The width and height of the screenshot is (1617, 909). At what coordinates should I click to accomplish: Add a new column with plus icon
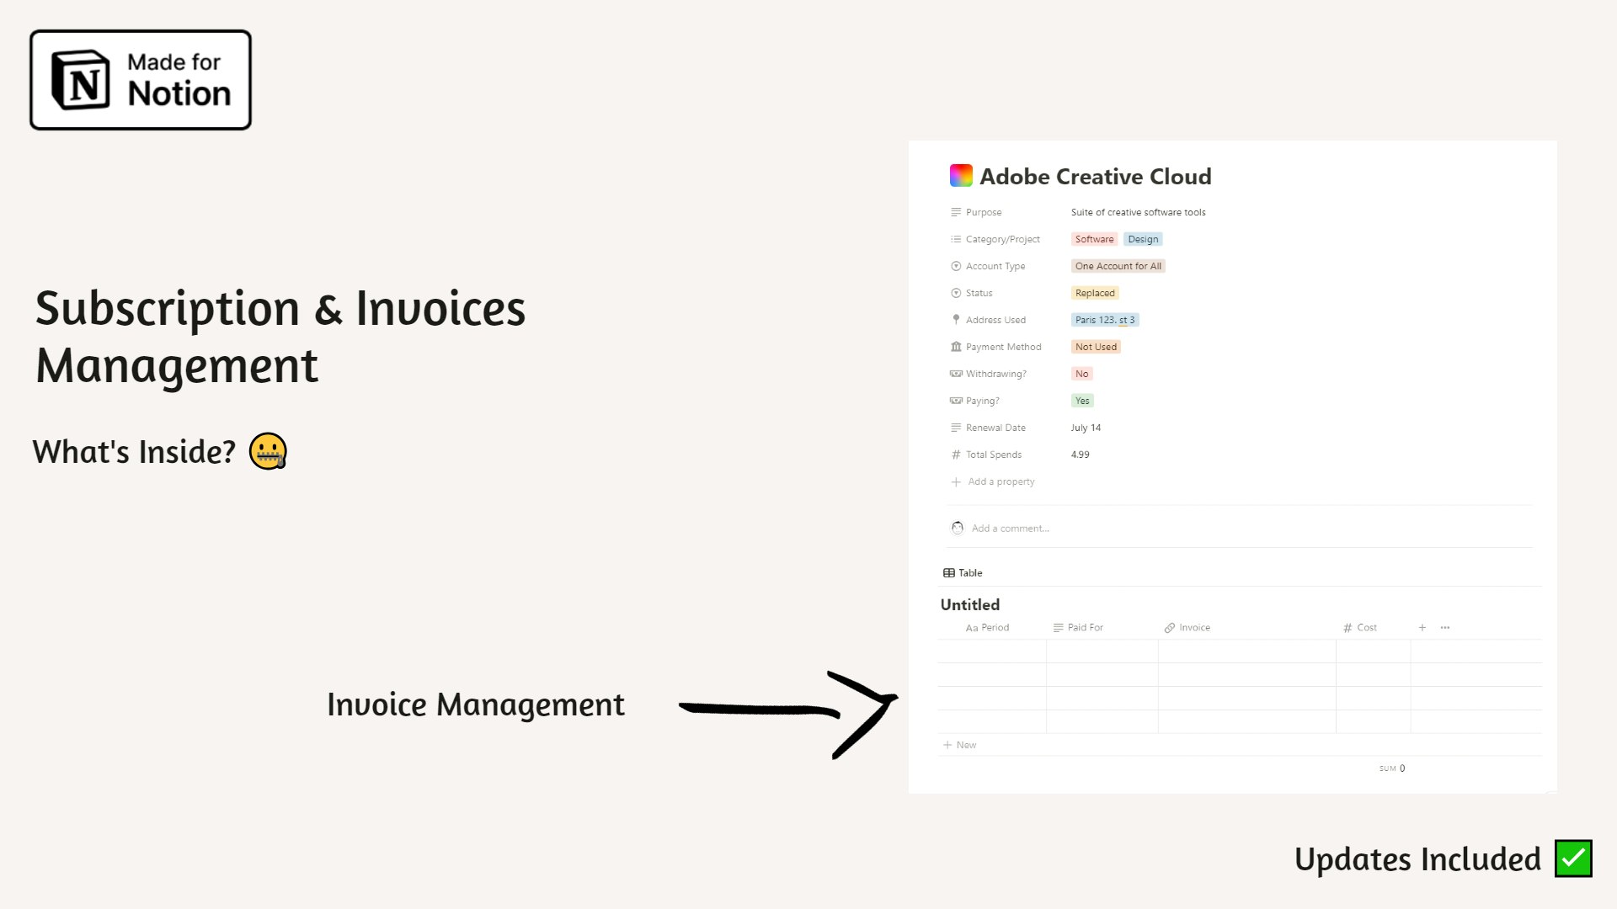(x=1422, y=628)
